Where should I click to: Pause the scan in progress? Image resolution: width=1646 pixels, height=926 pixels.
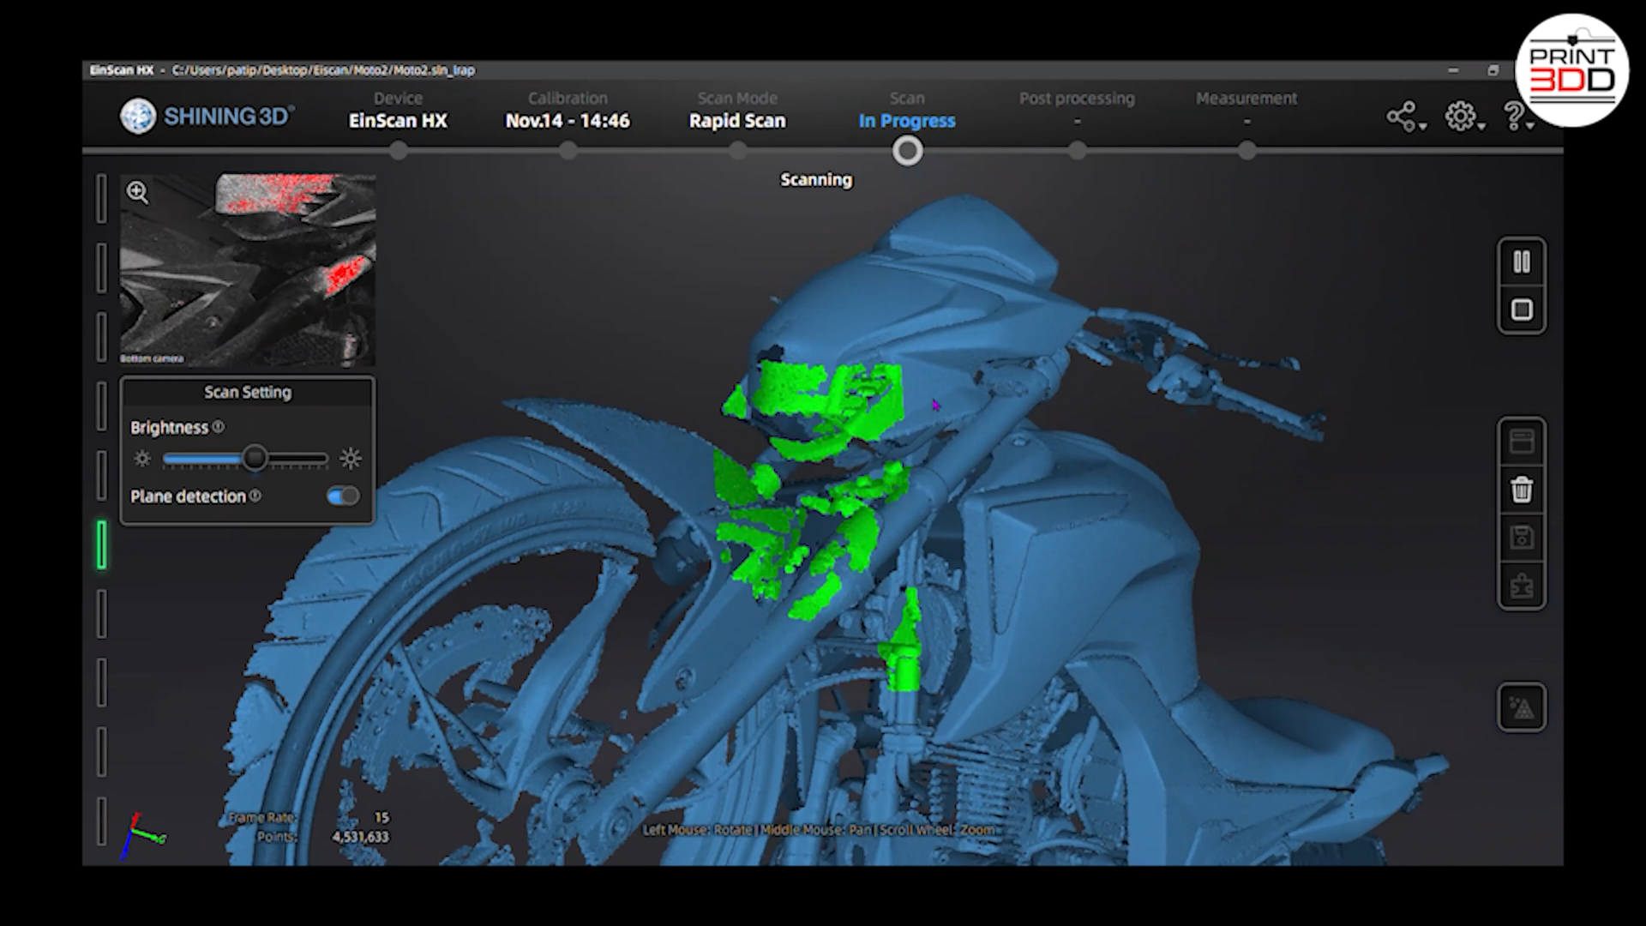point(1522,262)
